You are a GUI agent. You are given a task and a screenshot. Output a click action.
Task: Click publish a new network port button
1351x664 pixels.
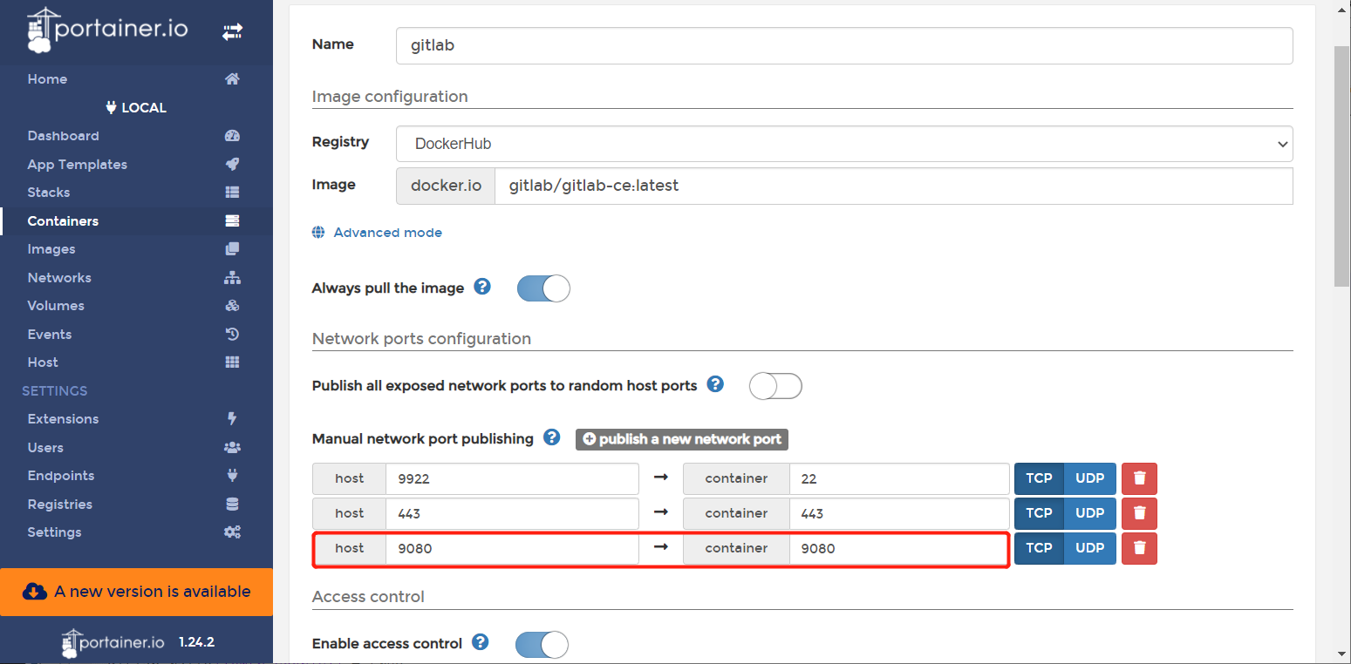pyautogui.click(x=682, y=439)
